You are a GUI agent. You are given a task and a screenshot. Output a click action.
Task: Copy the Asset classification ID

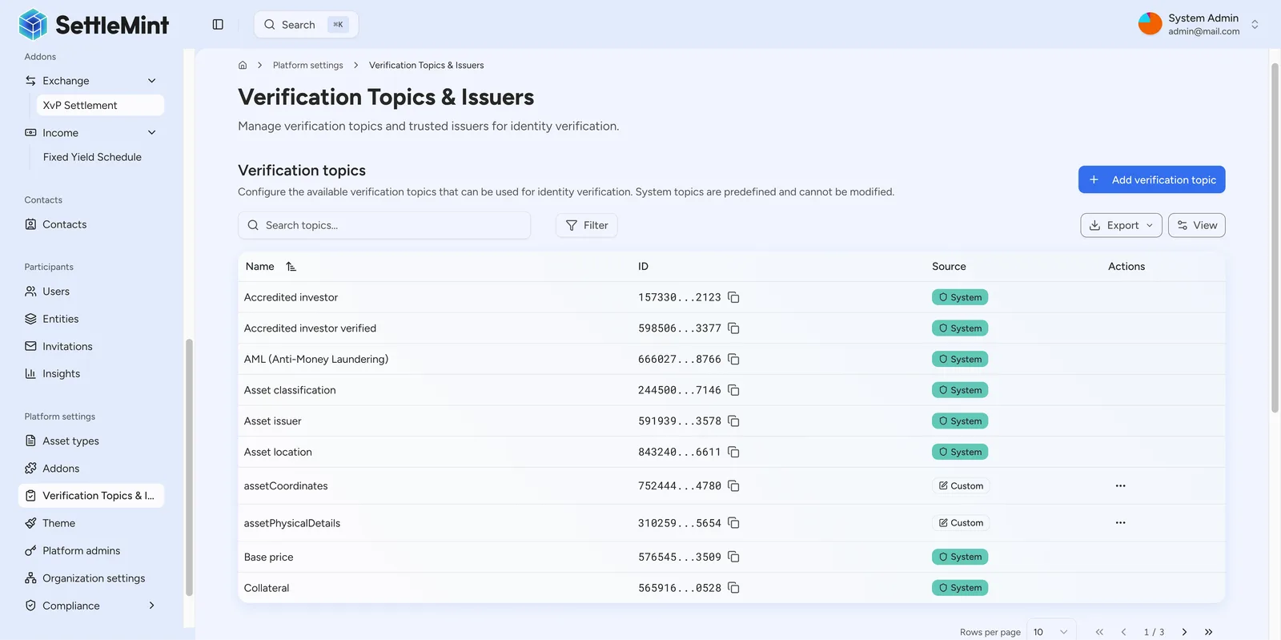tap(733, 390)
